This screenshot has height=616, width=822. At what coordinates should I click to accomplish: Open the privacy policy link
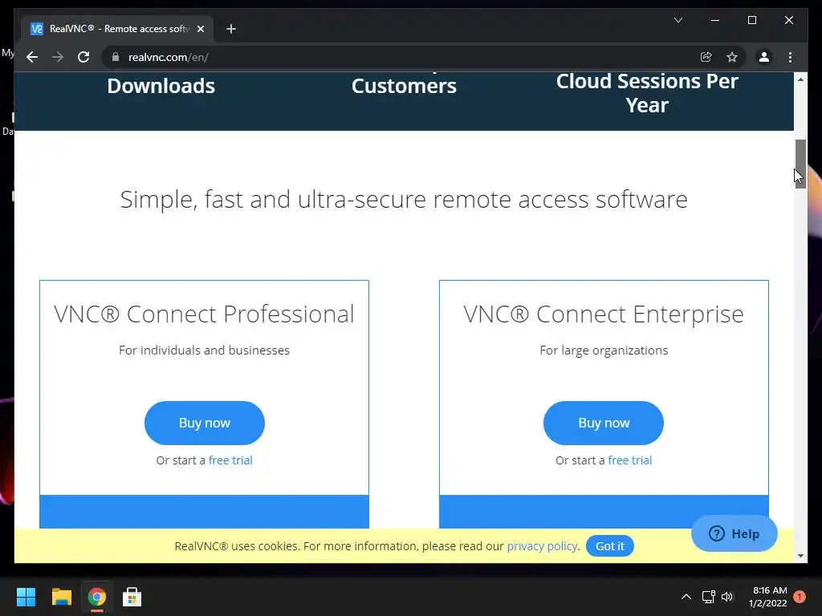pyautogui.click(x=542, y=545)
